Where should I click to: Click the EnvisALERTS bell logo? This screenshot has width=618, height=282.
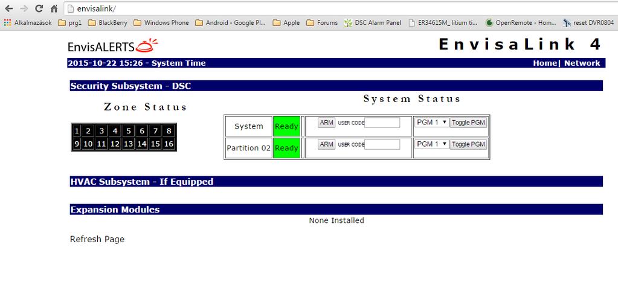113,46
